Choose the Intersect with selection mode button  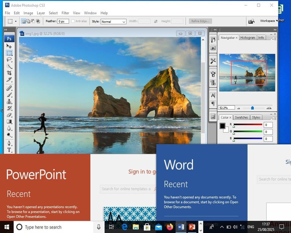tap(38, 21)
